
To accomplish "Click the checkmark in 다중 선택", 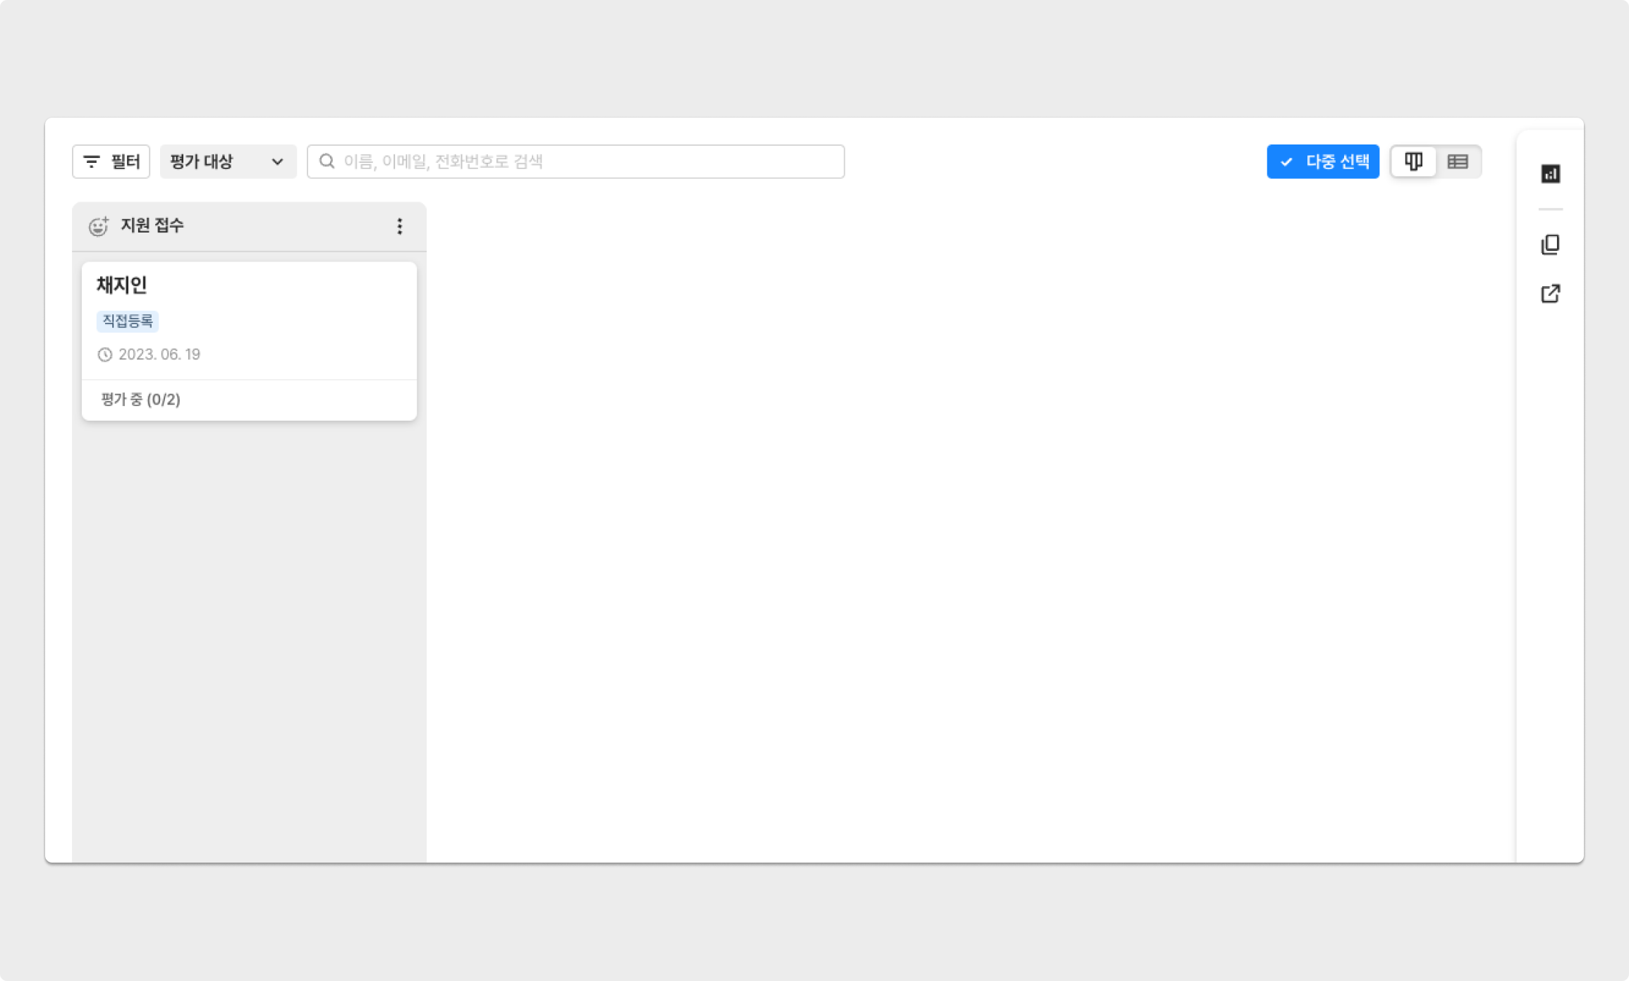I will (1286, 162).
